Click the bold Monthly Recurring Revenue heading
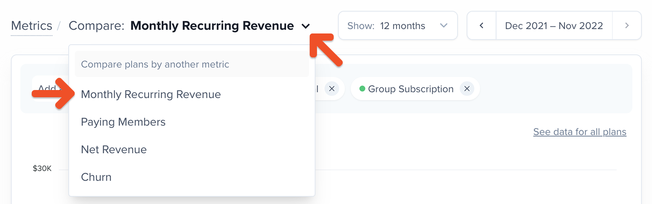Viewport: 652px width, 204px height. pos(212,26)
